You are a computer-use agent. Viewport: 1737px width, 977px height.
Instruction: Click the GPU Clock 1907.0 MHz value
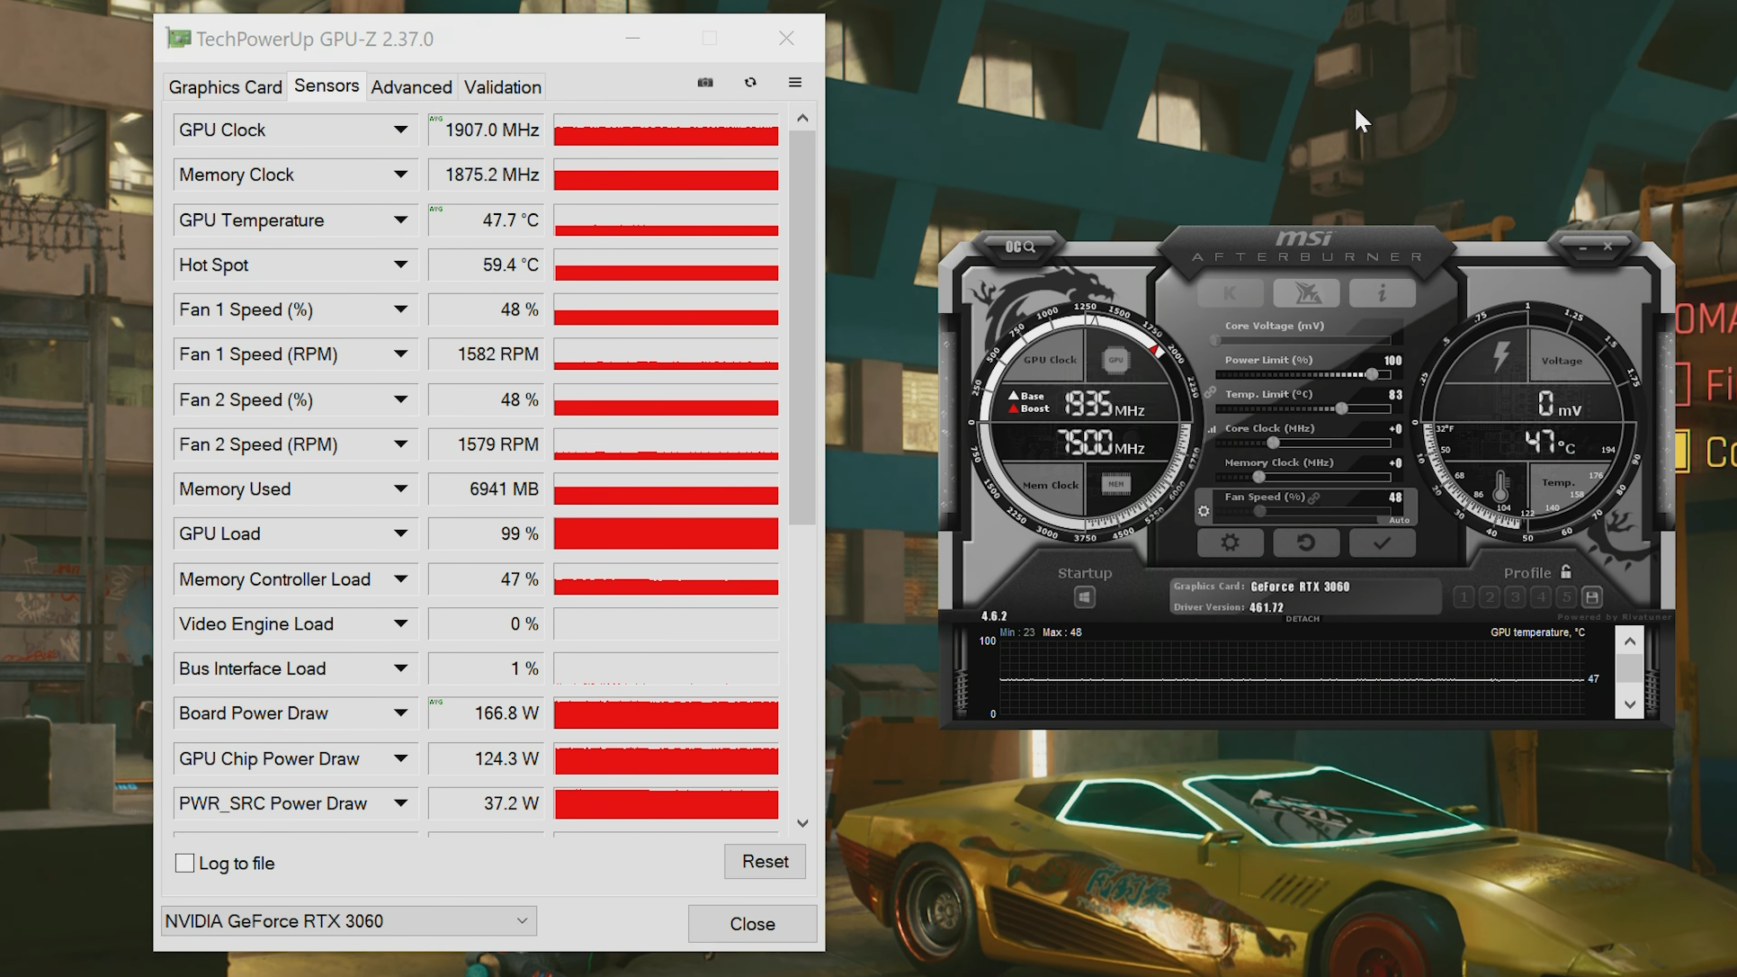[487, 130]
